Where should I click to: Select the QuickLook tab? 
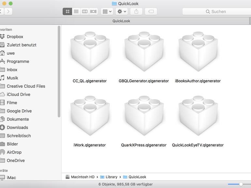[x=121, y=21]
